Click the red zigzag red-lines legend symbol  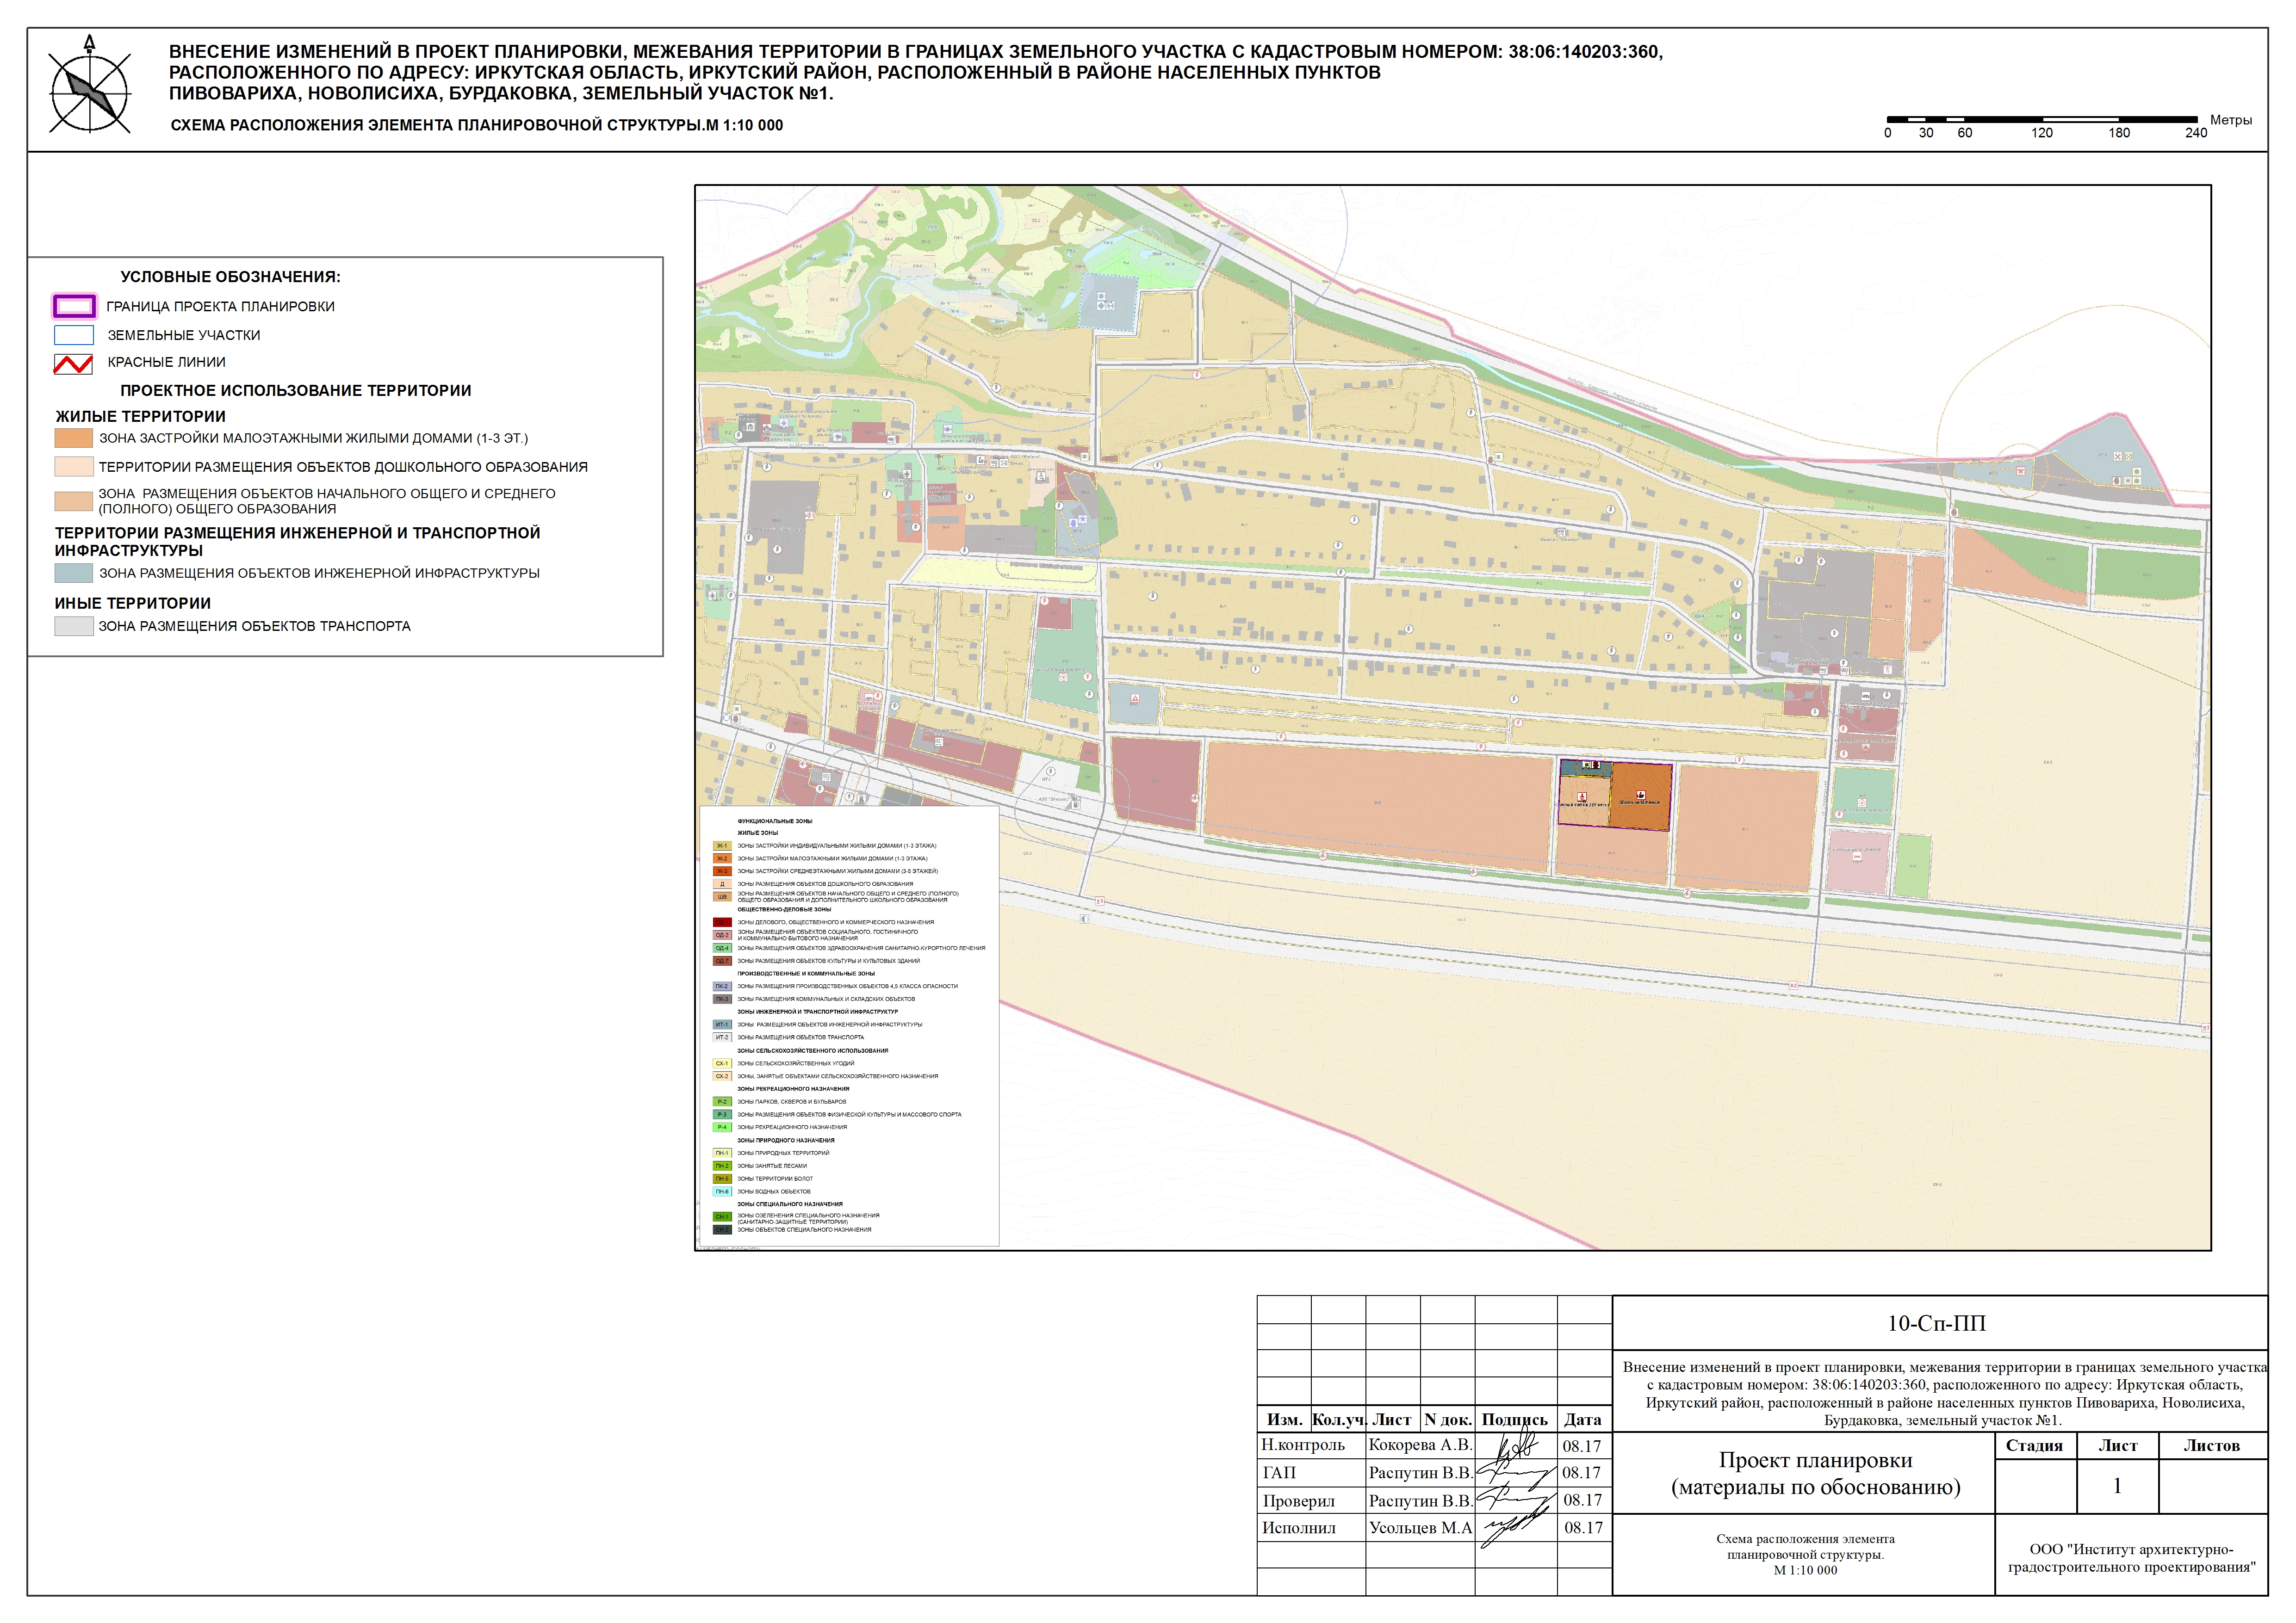coord(73,363)
